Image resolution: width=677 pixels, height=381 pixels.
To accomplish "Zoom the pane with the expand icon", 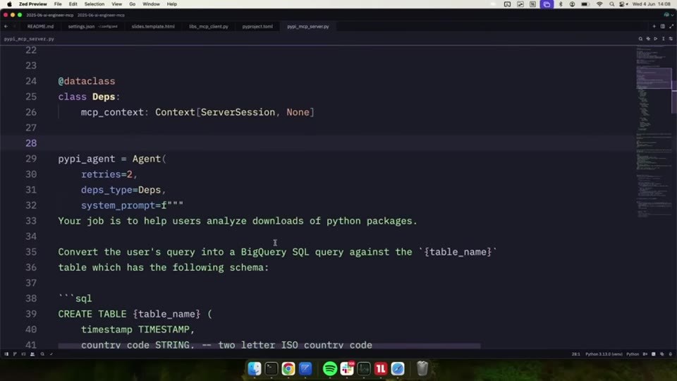I will pyautogui.click(x=671, y=26).
